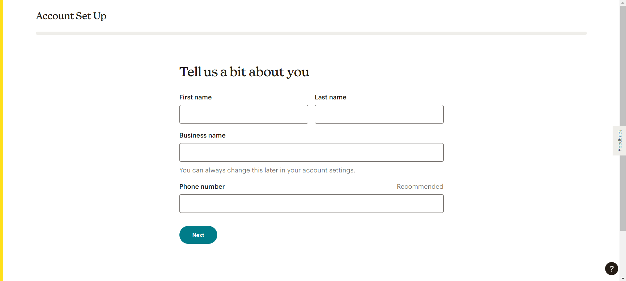This screenshot has height=281, width=626.
Task: Click the Last name label
Action: 330,97
